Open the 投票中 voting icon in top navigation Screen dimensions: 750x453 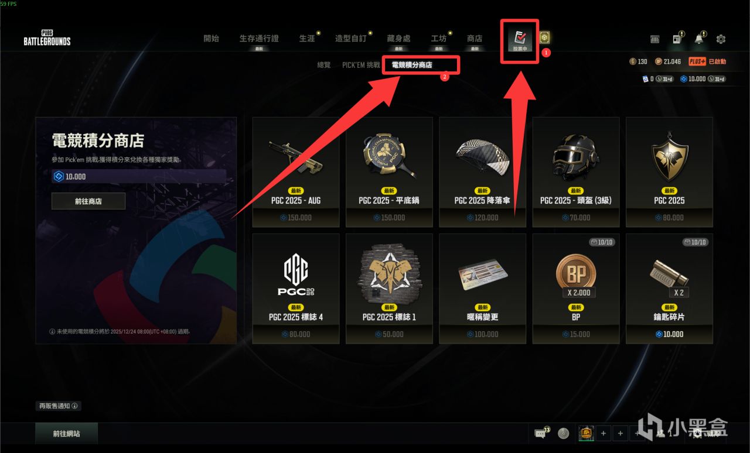(519, 39)
